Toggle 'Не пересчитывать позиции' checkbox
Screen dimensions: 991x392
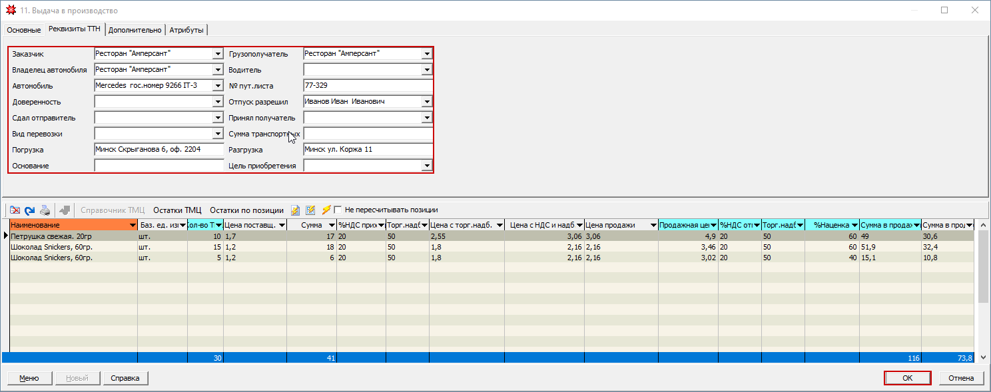[338, 210]
